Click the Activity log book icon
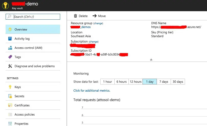Image resolution: width=207 pixels, height=126 pixels. tap(10, 38)
